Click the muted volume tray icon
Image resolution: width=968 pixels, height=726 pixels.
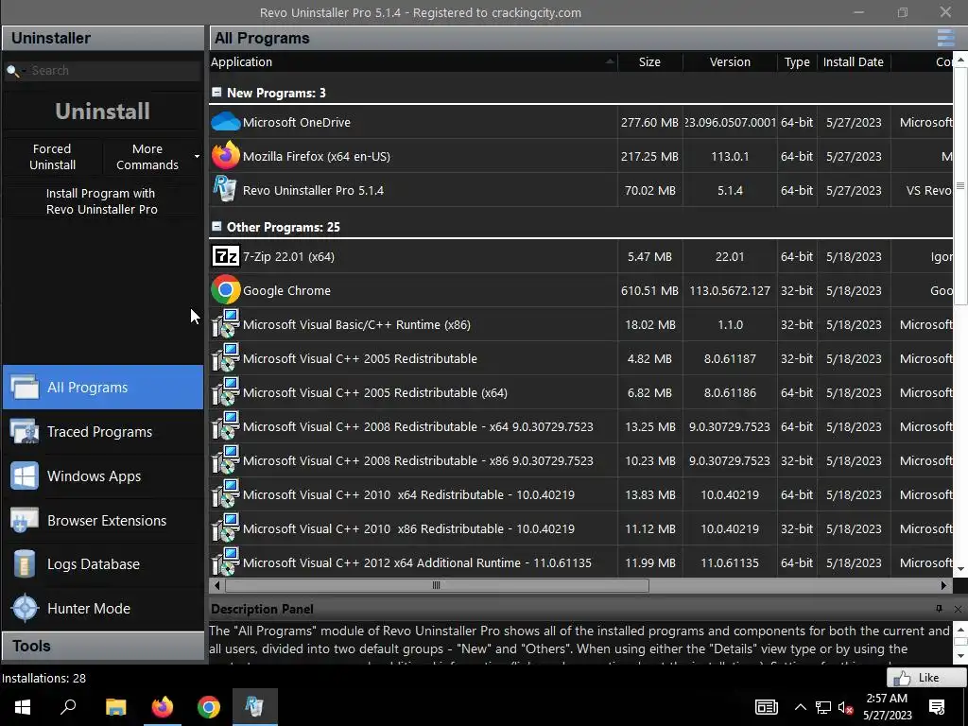pos(845,707)
